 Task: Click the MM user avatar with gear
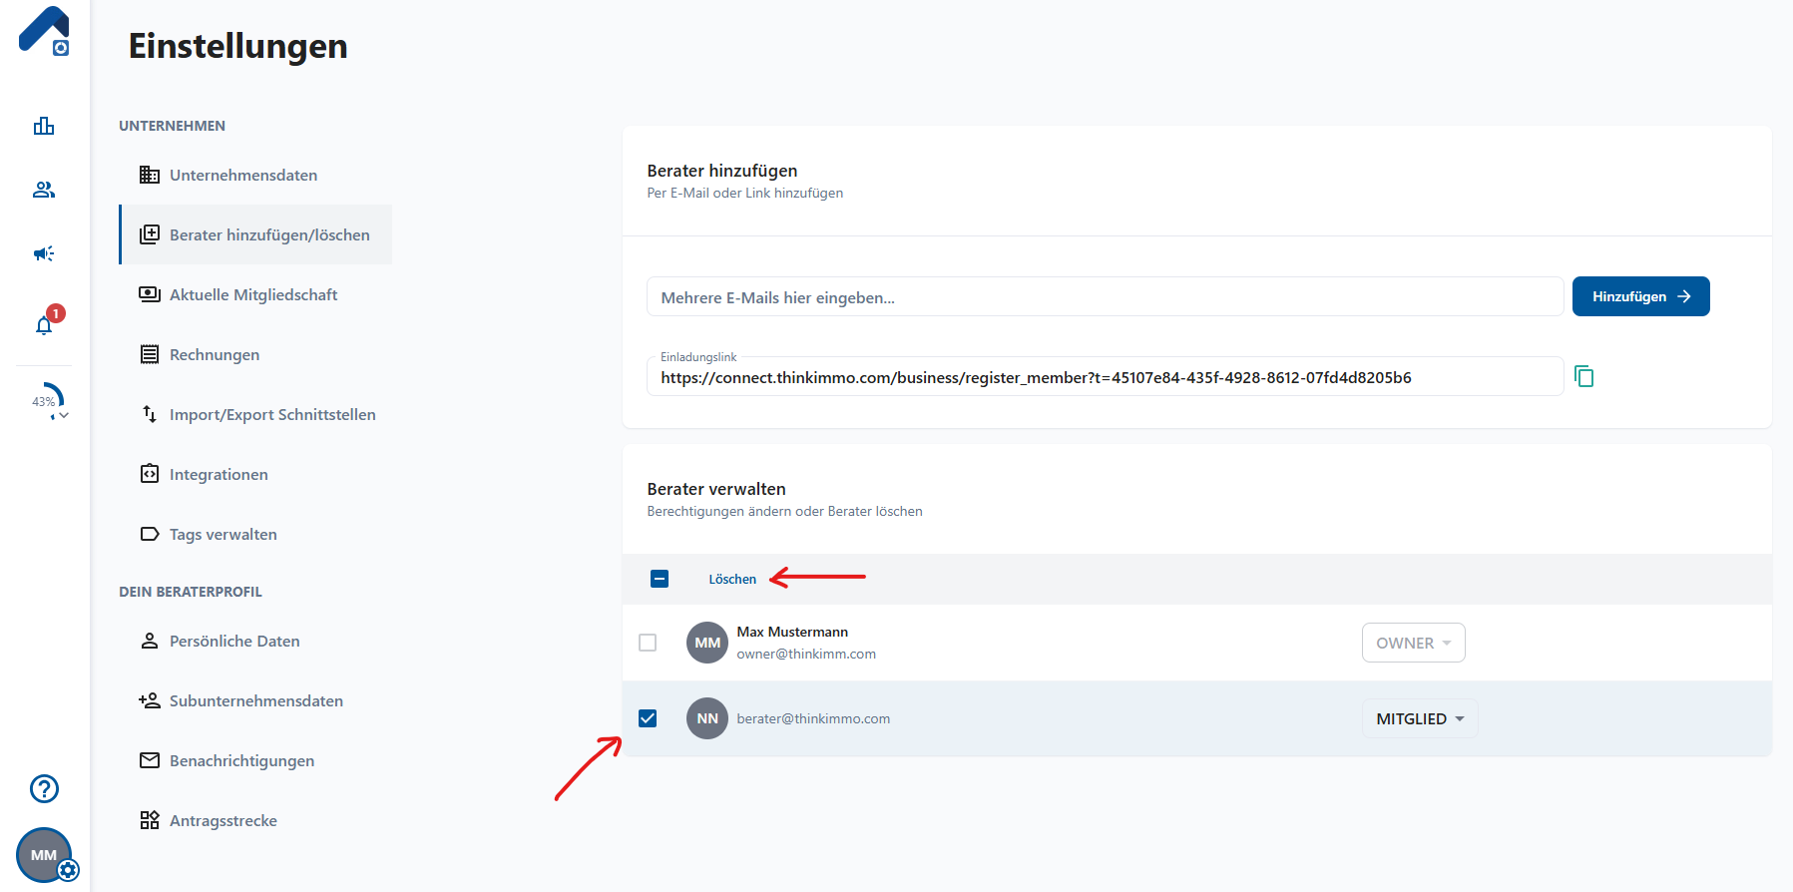tap(45, 855)
